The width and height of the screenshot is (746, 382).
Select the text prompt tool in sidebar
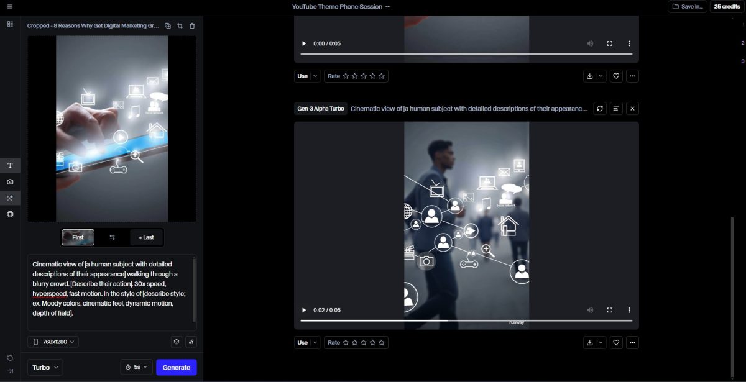click(x=10, y=165)
